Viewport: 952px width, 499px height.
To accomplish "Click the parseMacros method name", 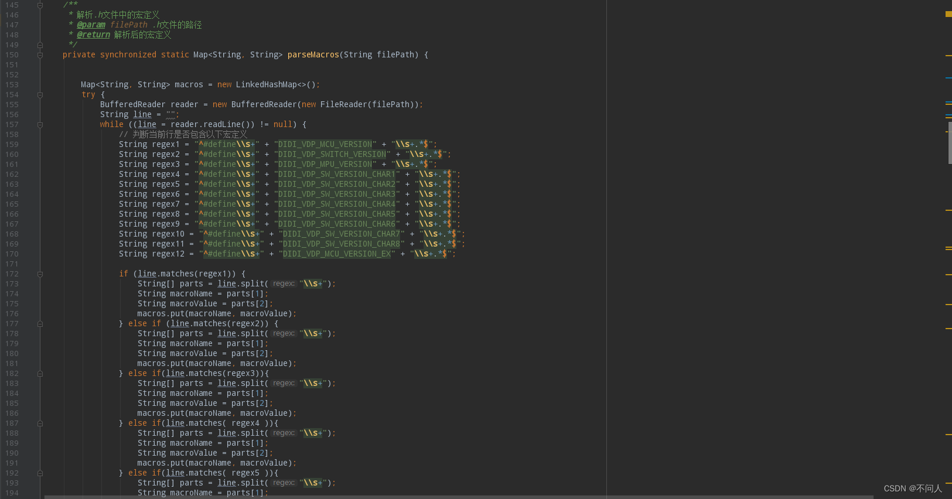I will [x=313, y=55].
